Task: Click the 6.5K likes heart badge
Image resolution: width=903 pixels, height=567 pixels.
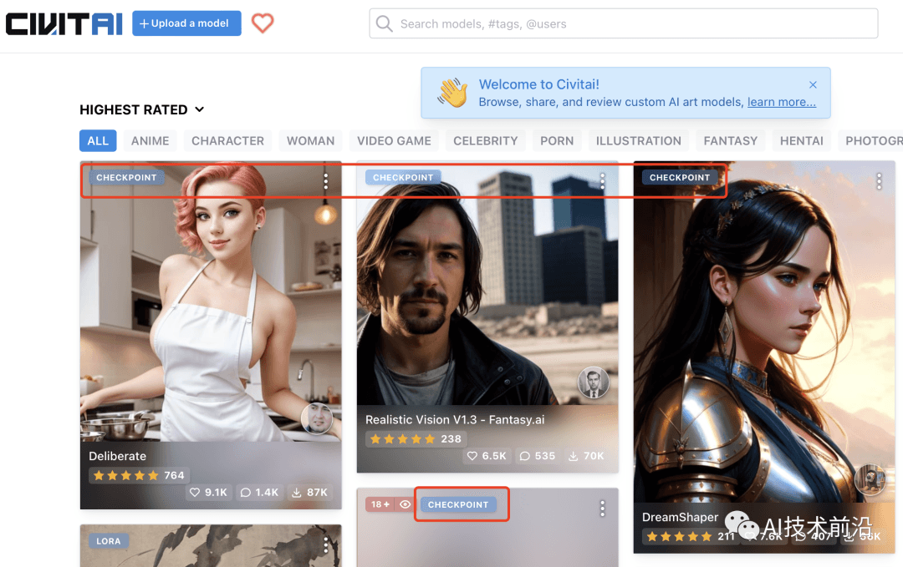Action: (x=487, y=456)
